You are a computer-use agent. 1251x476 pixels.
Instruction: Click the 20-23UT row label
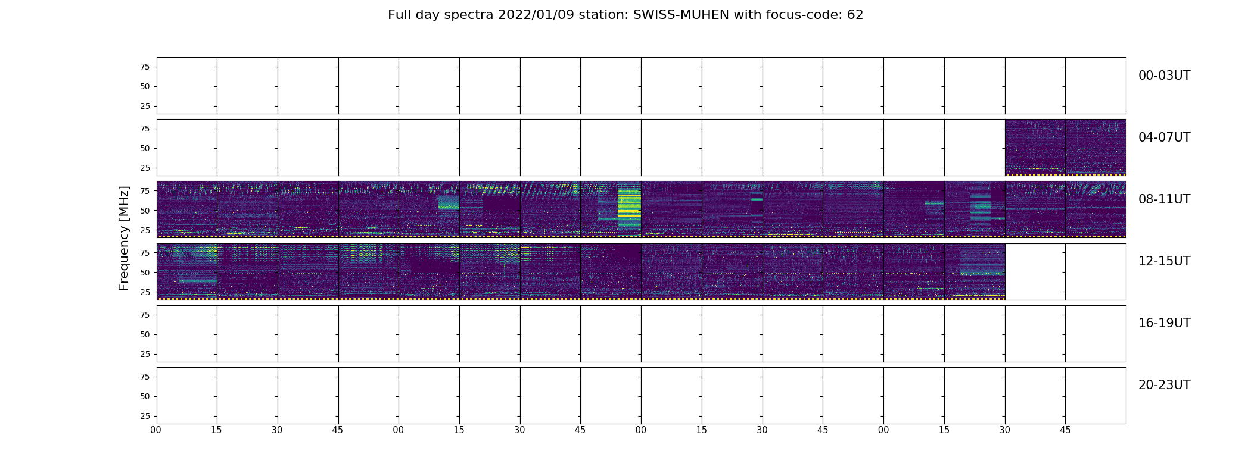1164,385
